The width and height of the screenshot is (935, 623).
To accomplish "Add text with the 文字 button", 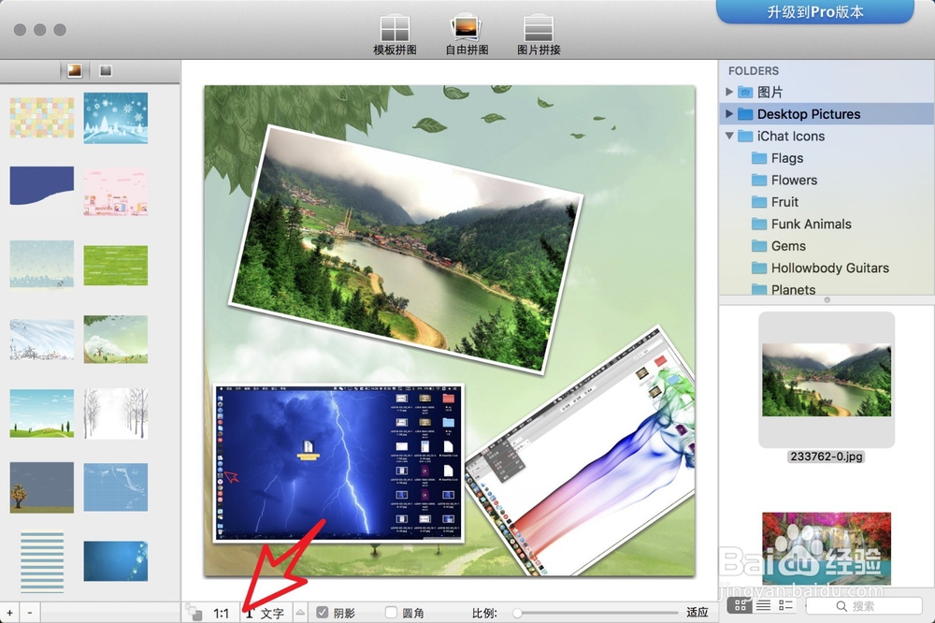I will pos(266,613).
